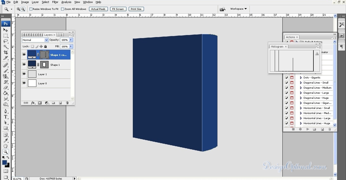The height and width of the screenshot is (180, 346).
Task: Select the Shape 1 layer thumbnail
Action: tap(32, 64)
